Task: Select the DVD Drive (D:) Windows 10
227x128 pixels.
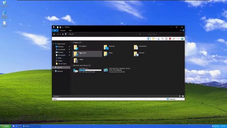Action: [x=117, y=70]
